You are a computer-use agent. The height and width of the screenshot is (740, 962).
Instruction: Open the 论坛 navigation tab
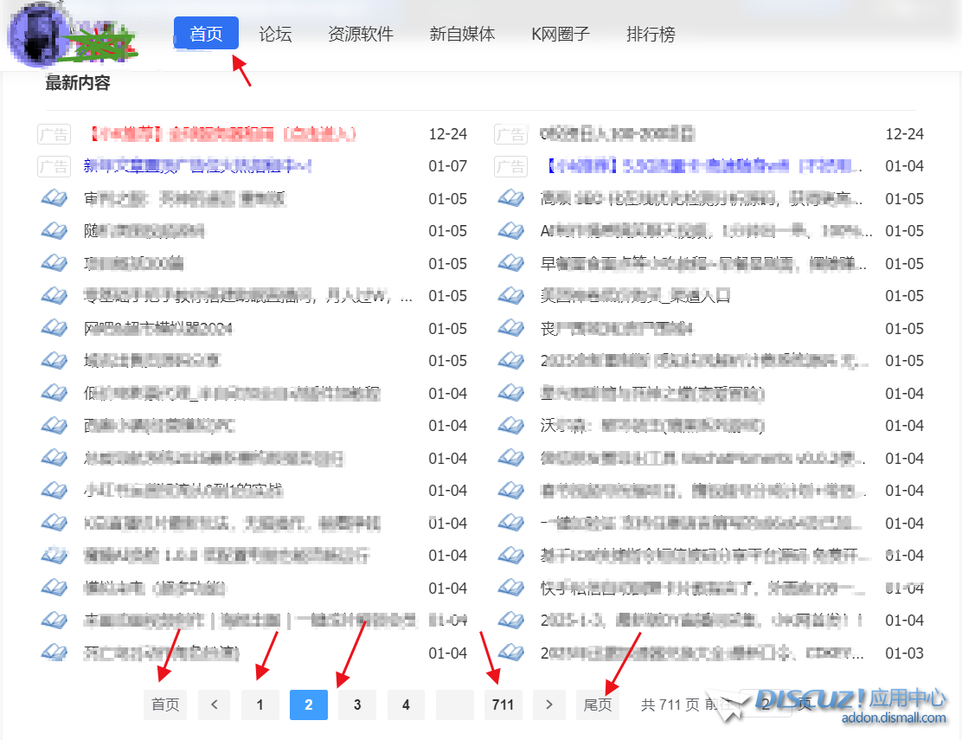coord(275,35)
